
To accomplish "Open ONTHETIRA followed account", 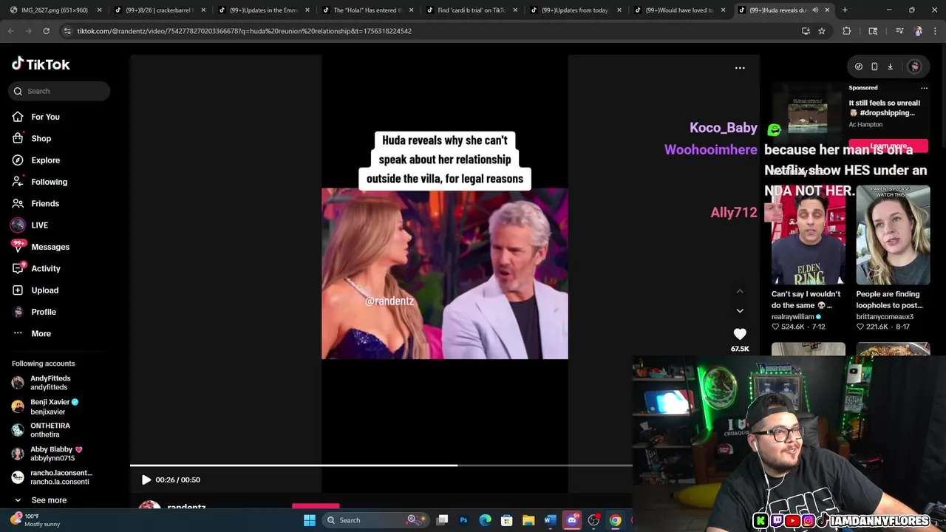I will click(52, 430).
